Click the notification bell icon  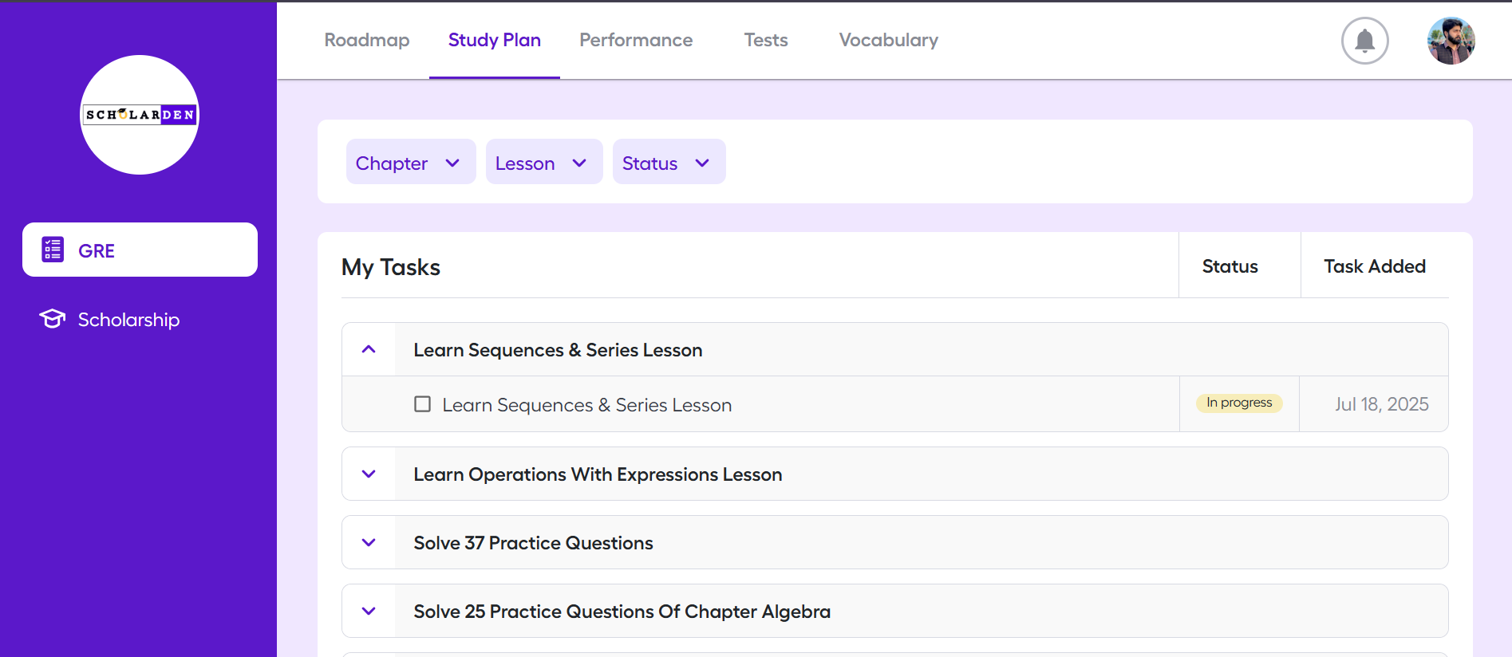click(1364, 41)
